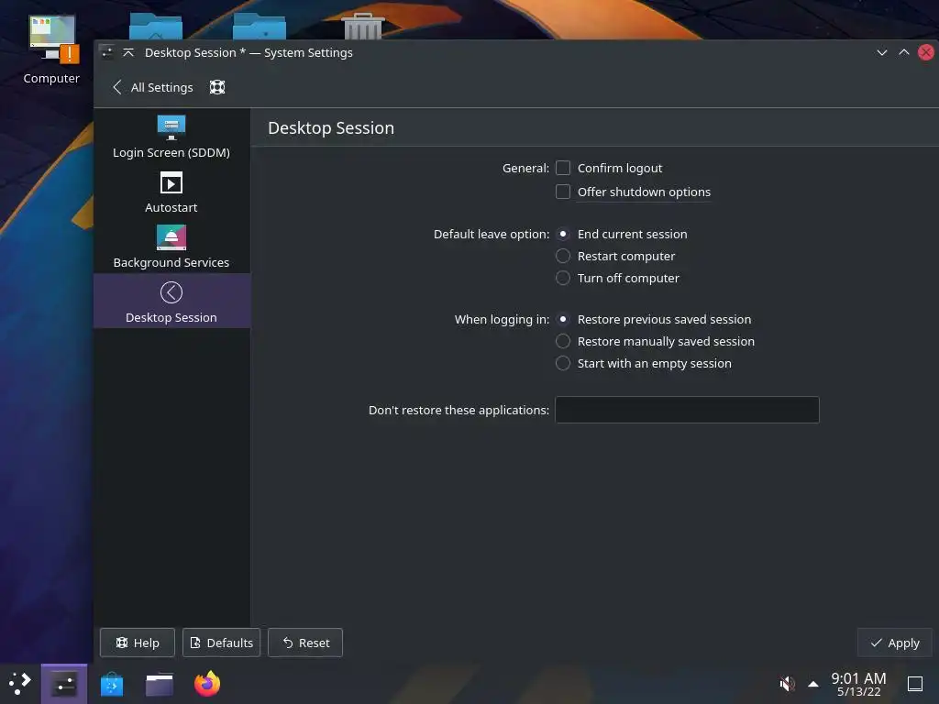Open Dolphin file manager from taskbar
This screenshot has width=939, height=704.
160,684
